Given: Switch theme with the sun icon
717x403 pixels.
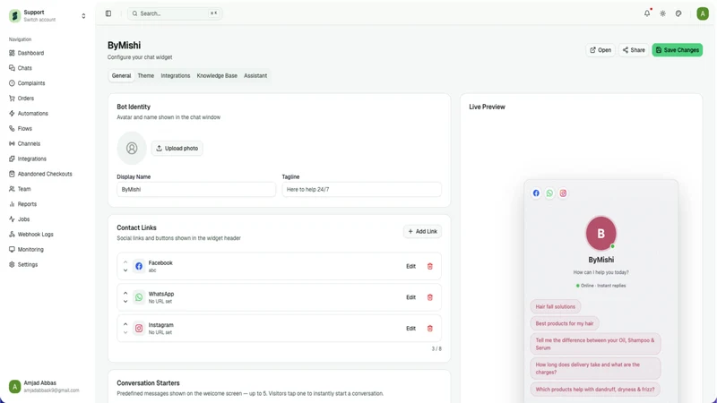Looking at the screenshot, I should click(x=662, y=13).
